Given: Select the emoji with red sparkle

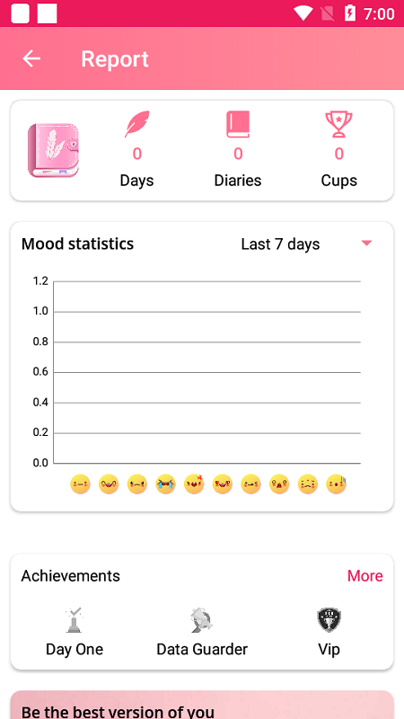Looking at the screenshot, I should pos(194,484).
